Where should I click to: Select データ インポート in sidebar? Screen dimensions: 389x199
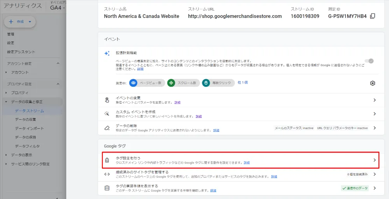point(29,128)
